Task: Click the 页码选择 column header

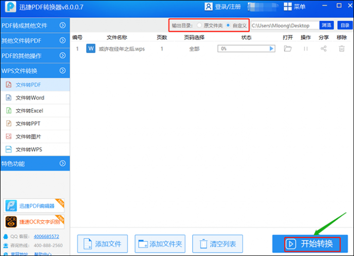Action: click(x=194, y=38)
